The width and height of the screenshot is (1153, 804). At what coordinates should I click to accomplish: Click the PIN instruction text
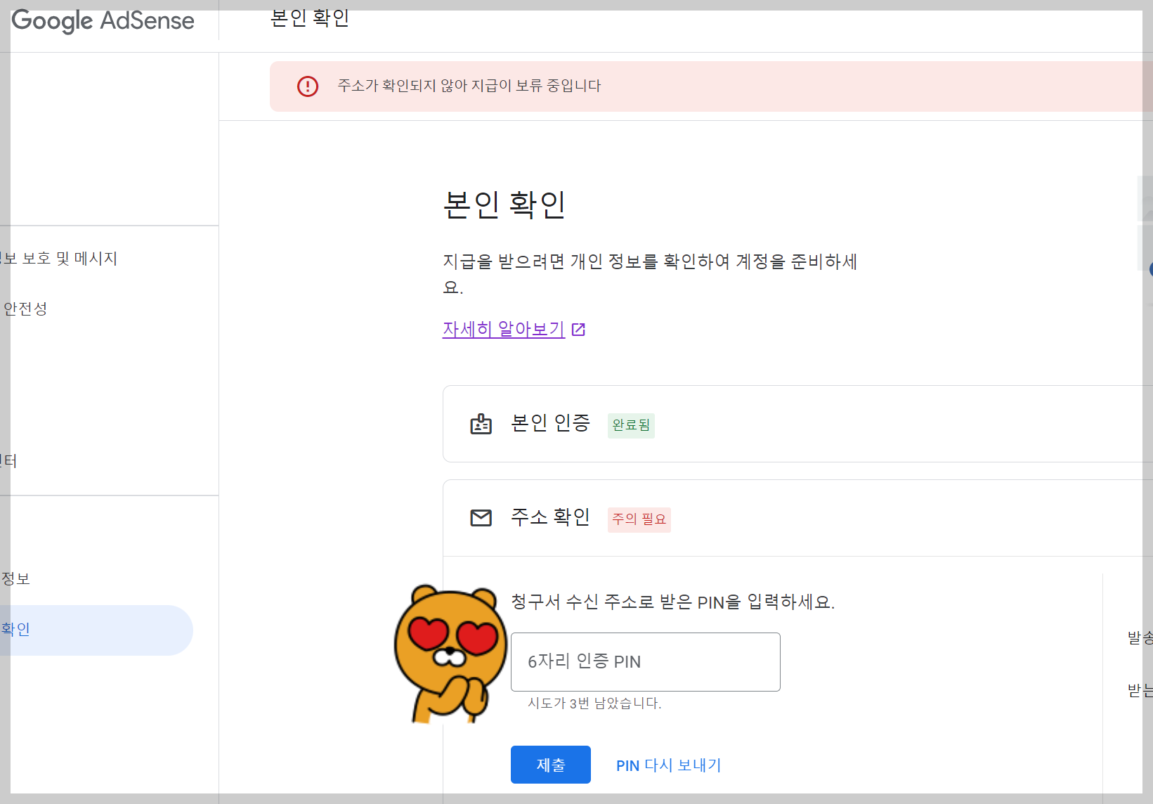pyautogui.click(x=672, y=602)
